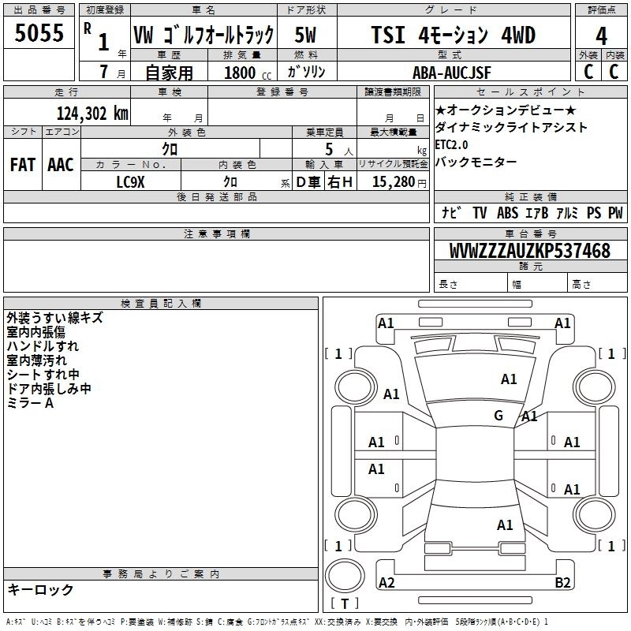Click the PS equipment item
The width and height of the screenshot is (631, 631).
(594, 212)
